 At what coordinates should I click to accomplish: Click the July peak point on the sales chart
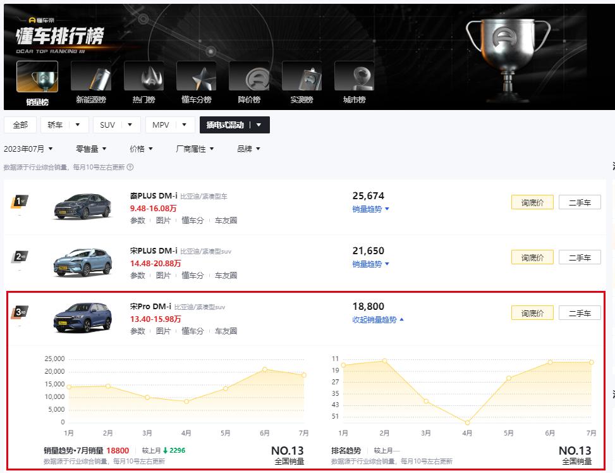303,375
